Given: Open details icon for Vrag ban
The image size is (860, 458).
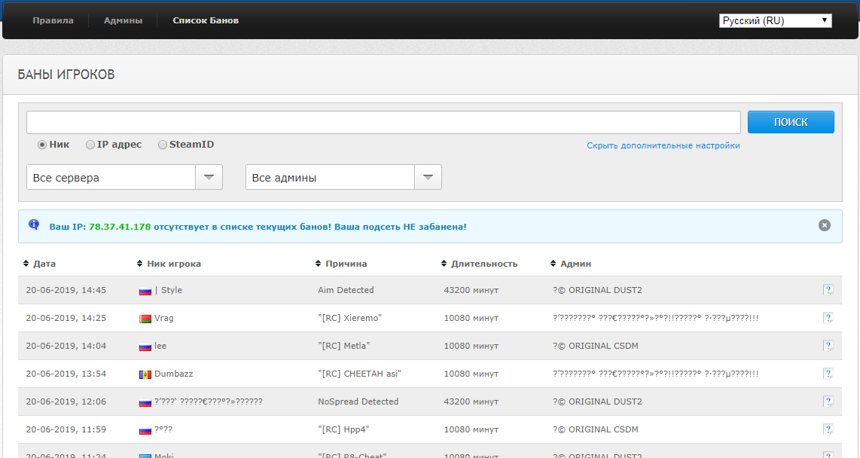Looking at the screenshot, I should click(x=828, y=318).
